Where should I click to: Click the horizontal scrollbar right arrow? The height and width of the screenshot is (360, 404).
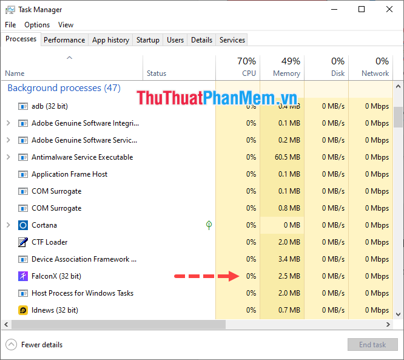click(x=388, y=324)
